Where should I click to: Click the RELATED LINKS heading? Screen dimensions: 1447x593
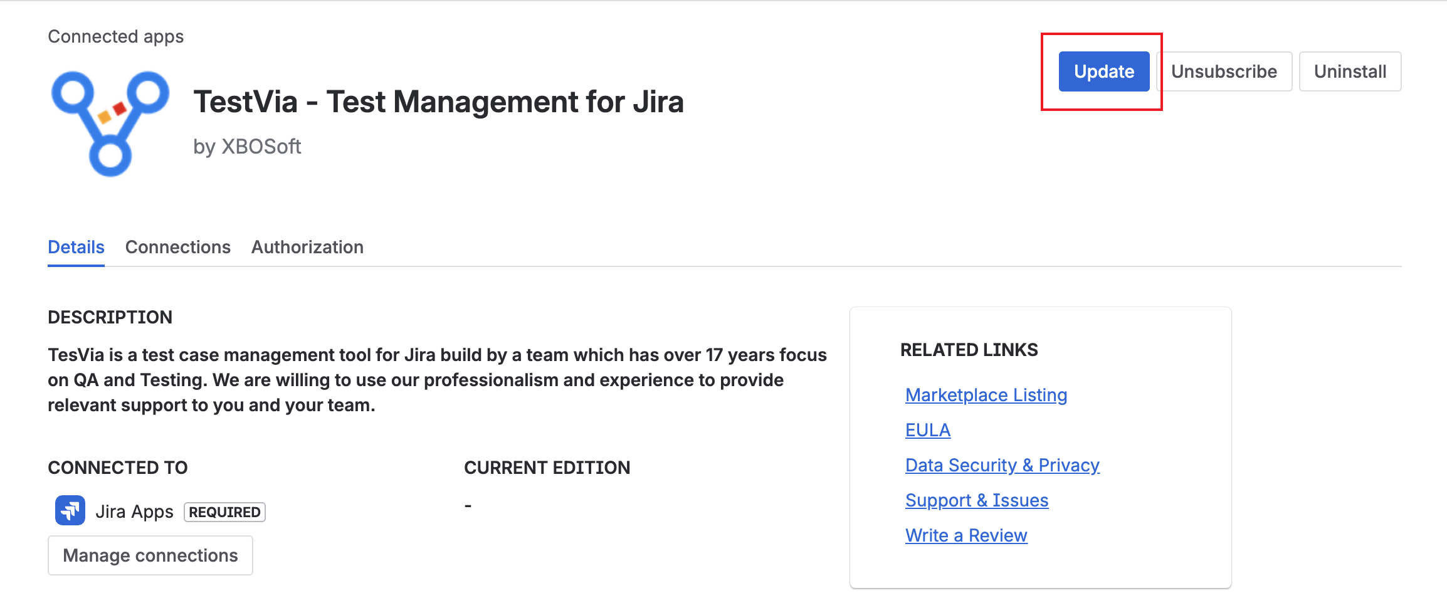pyautogui.click(x=969, y=350)
